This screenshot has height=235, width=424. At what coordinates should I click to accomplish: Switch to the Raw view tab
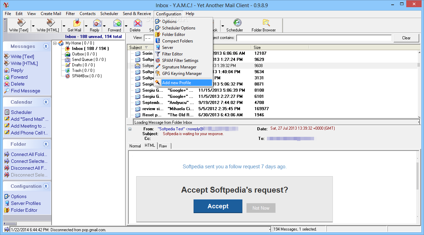[x=163, y=146]
